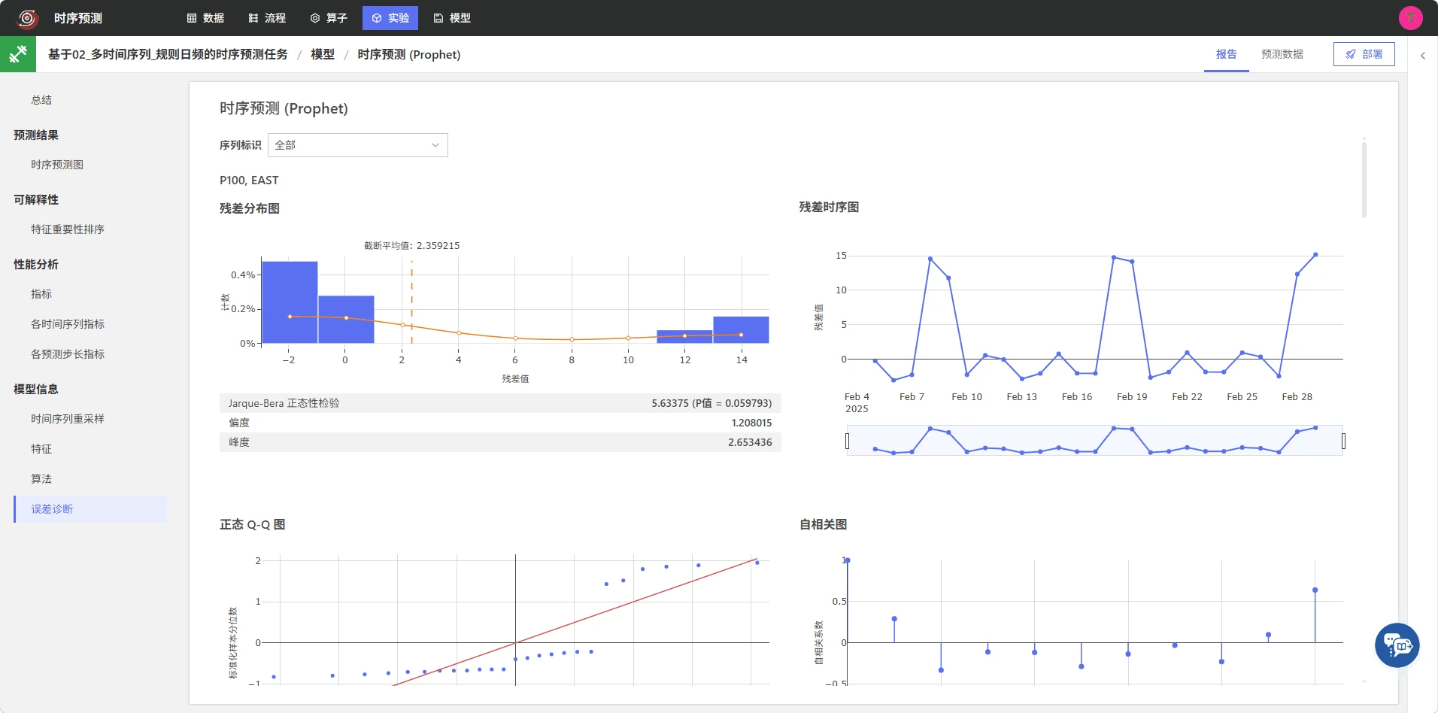Open 各时间序列指标 in the sidebar
This screenshot has width=1438, height=713.
pyautogui.click(x=68, y=324)
